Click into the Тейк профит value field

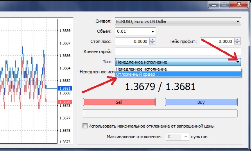click(x=217, y=41)
